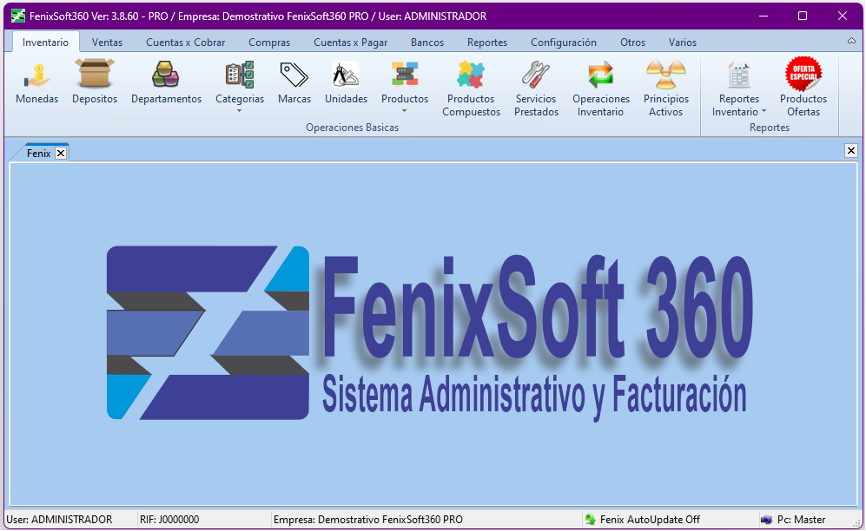Open Productos Compuestos puzzle icon
This screenshot has height=531, width=866.
471,75
